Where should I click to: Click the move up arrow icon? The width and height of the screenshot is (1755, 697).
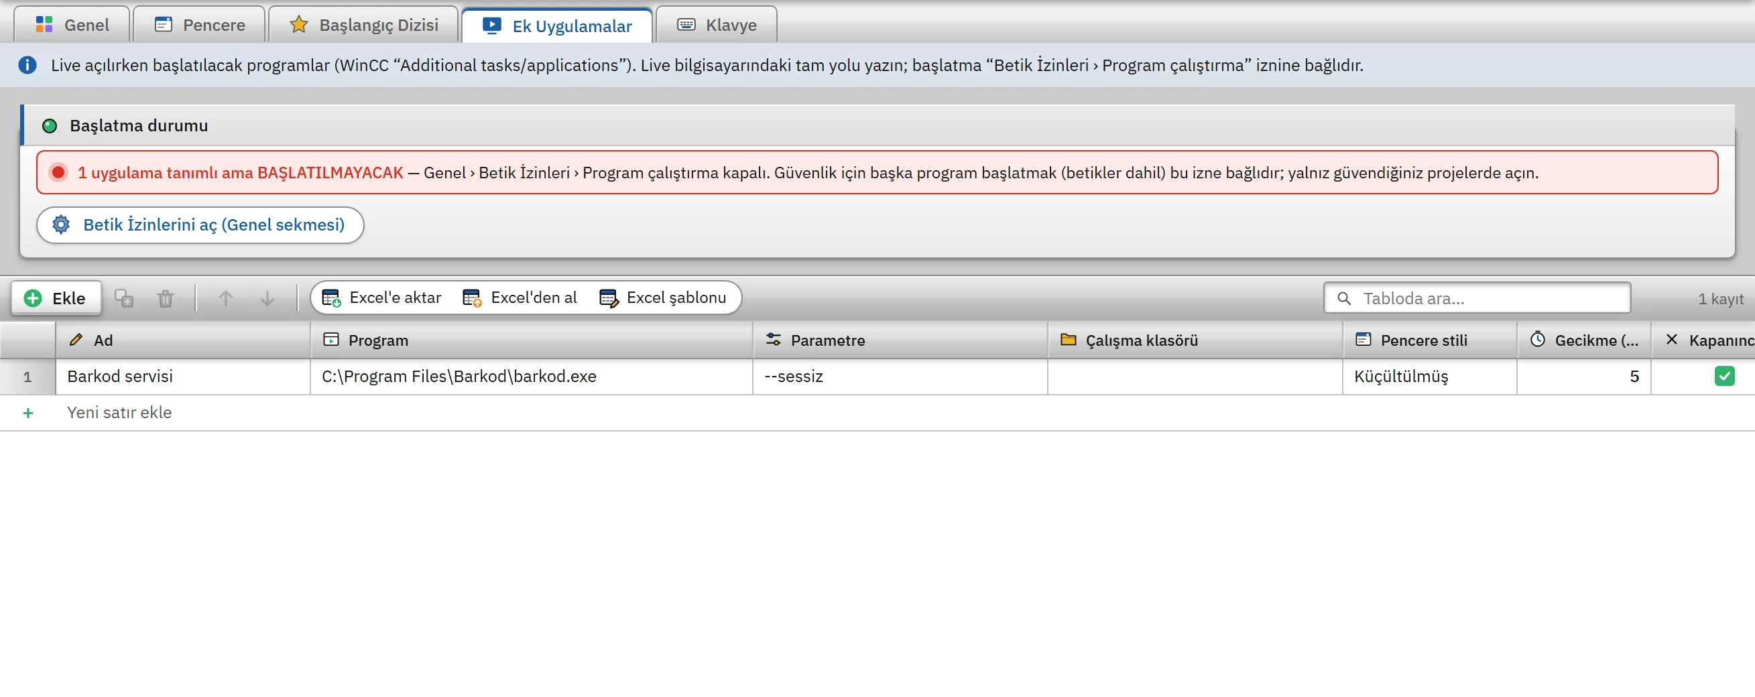click(225, 298)
